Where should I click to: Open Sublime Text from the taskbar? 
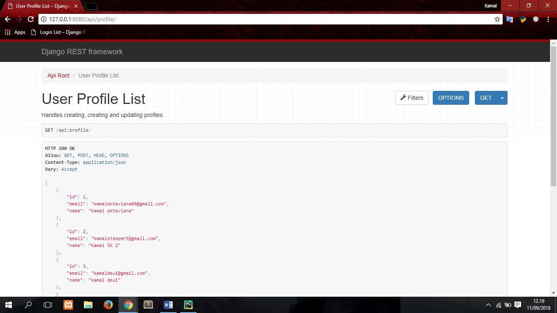coord(148,305)
